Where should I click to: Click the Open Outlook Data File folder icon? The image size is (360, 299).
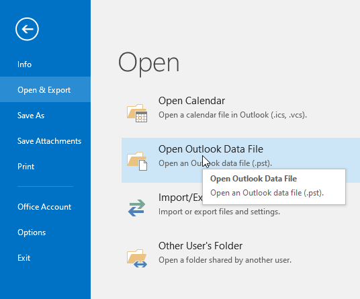137,161
